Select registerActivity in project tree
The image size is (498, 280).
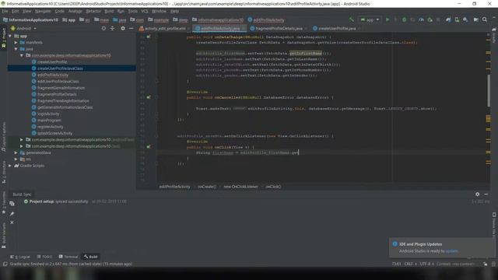coord(50,127)
